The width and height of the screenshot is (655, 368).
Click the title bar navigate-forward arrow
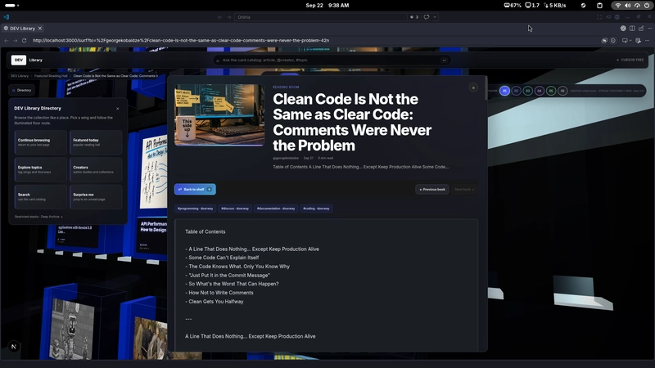[228, 17]
